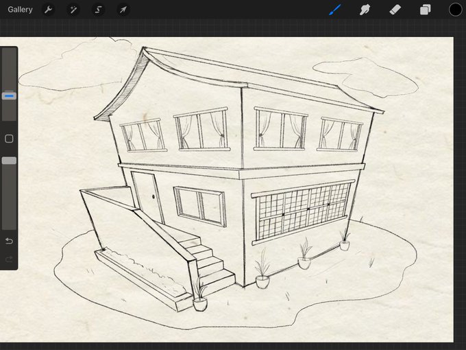This screenshot has height=350, width=466.
Task: Click the brush opacity slider handle
Action: pyautogui.click(x=9, y=161)
